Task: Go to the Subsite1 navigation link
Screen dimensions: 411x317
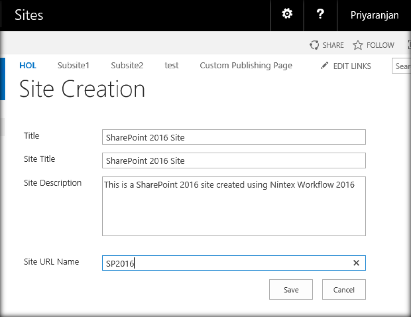Action: tap(73, 66)
